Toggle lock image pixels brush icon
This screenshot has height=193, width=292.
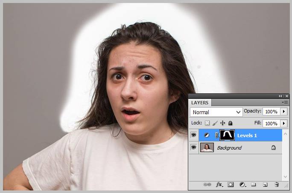(215, 123)
